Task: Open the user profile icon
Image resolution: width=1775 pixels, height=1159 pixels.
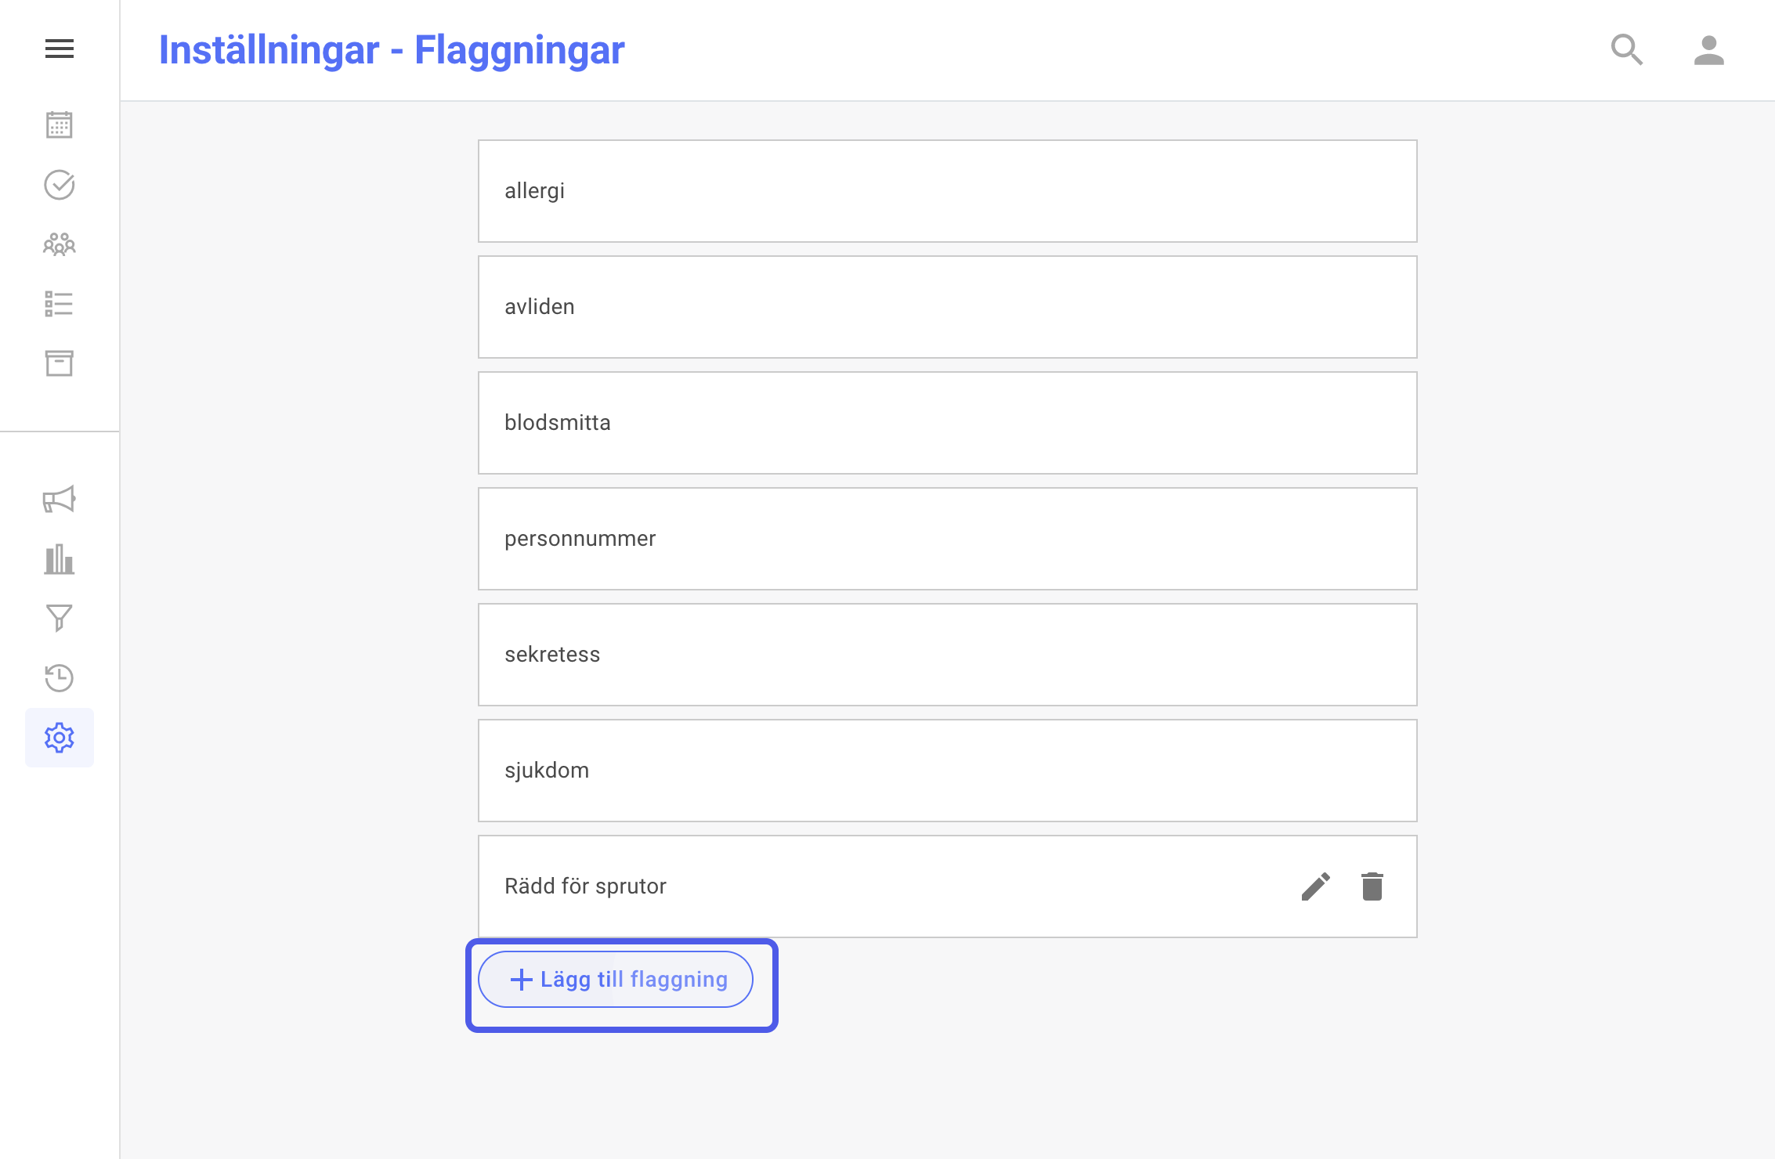Action: (x=1709, y=50)
